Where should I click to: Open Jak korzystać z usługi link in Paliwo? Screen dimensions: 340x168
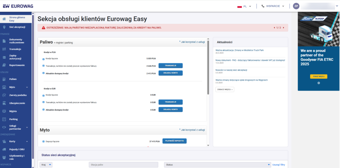pos(192,42)
